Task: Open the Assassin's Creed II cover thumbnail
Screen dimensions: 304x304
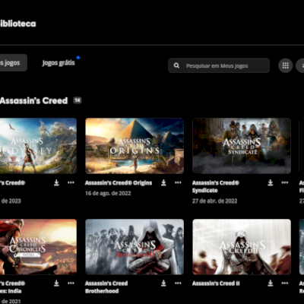Action: pyautogui.click(x=242, y=247)
